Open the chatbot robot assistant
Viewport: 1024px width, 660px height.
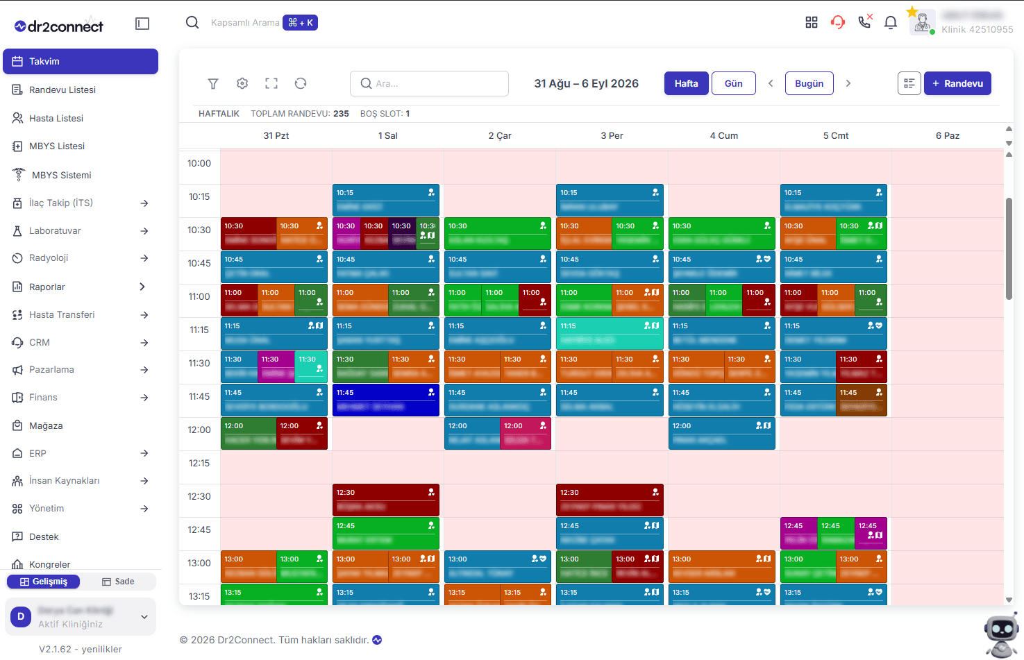(1002, 634)
